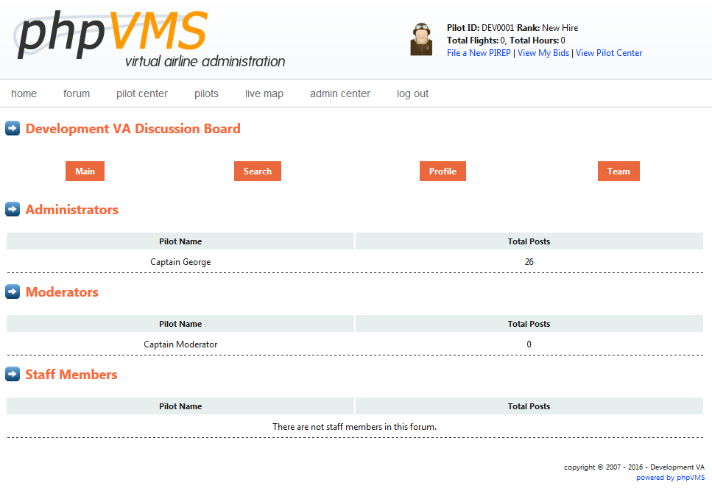This screenshot has height=488, width=712.
Task: Click the pilot avatar image
Action: [421, 40]
